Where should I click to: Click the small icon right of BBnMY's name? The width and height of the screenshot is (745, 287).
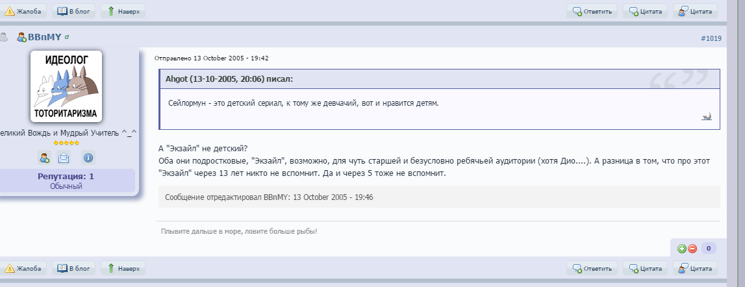[x=67, y=38]
